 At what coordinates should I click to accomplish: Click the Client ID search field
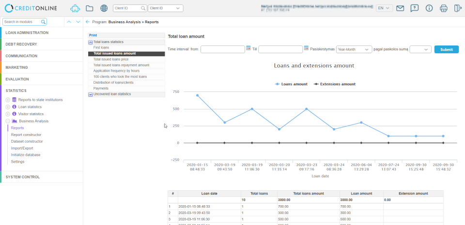(130, 8)
